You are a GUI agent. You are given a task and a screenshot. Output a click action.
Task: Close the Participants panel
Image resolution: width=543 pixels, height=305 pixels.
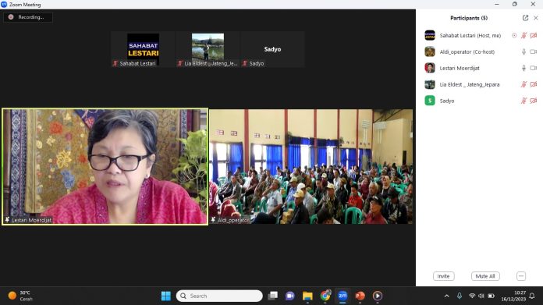pos(536,18)
